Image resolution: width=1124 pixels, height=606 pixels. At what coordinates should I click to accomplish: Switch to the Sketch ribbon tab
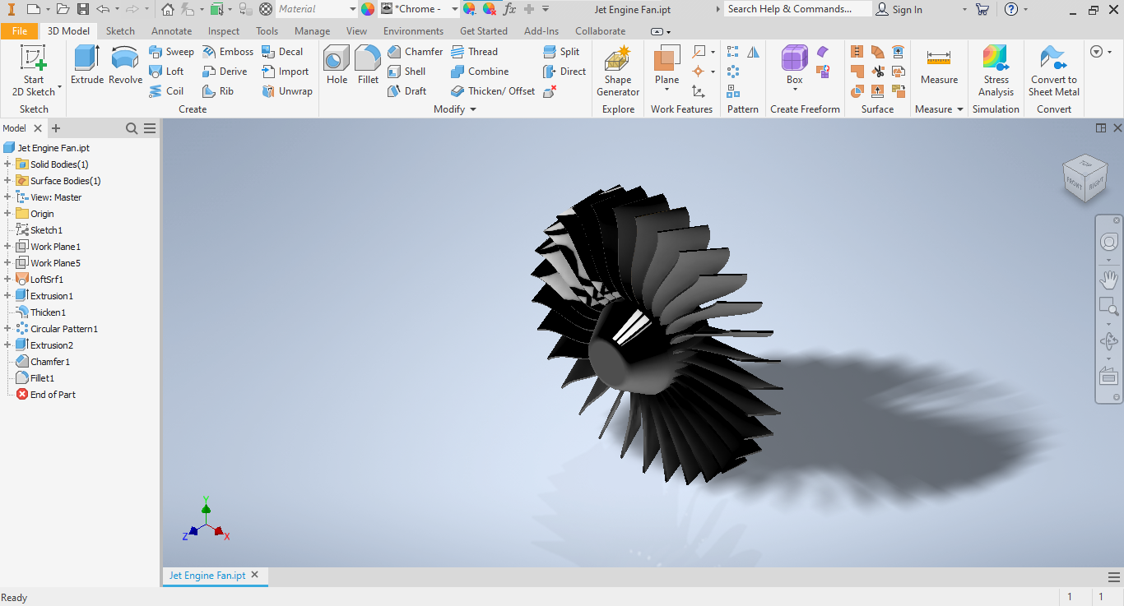[x=120, y=31]
